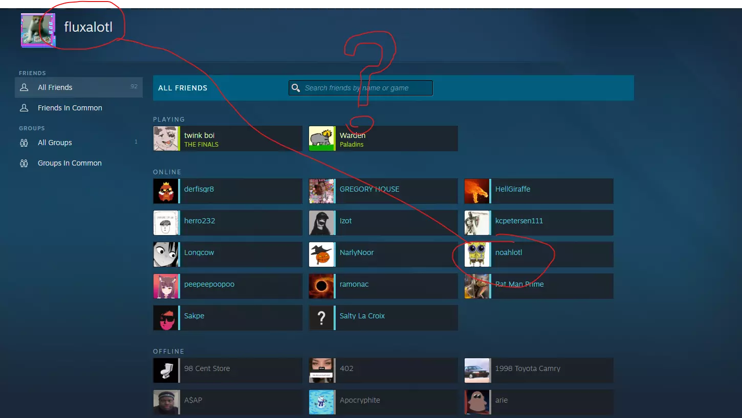The image size is (742, 418).
Task: Open 402's avatar
Action: click(321, 370)
